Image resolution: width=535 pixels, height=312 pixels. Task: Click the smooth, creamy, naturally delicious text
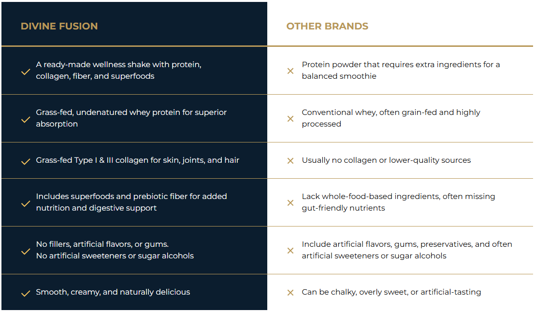[x=113, y=292]
